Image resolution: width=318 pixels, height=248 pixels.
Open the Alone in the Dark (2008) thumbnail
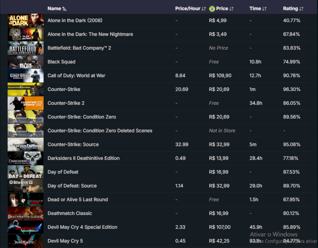coord(26,21)
